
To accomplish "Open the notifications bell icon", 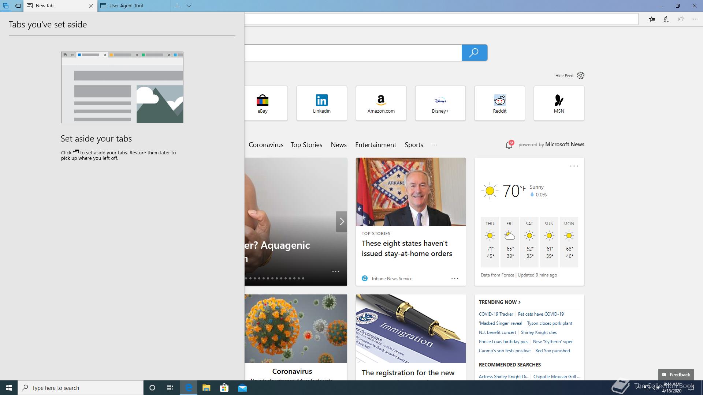I will [x=509, y=145].
